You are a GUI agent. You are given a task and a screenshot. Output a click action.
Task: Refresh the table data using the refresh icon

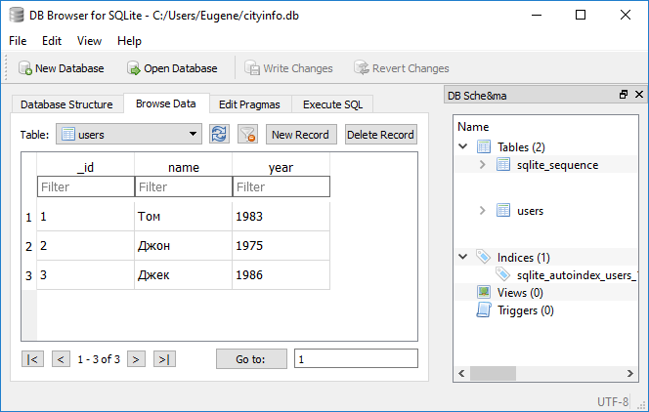pyautogui.click(x=220, y=135)
